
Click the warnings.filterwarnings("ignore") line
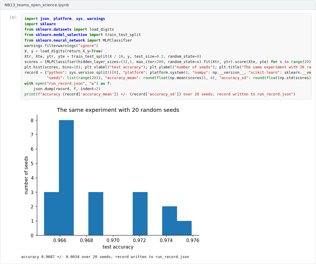tap(61, 46)
